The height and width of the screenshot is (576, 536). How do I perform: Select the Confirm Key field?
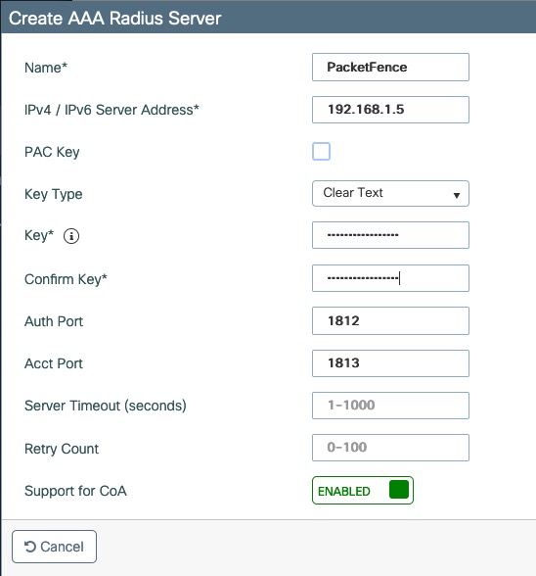pos(390,278)
